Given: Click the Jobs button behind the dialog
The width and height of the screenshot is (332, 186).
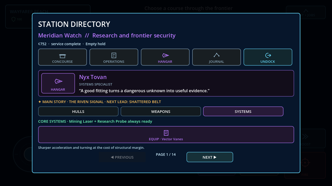Looking at the screenshot, I should [306, 12].
